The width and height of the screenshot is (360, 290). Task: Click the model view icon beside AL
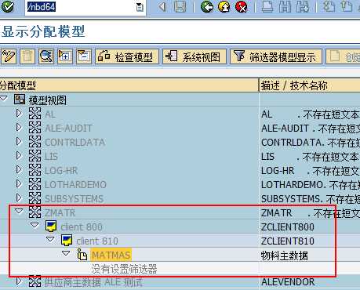(35, 114)
